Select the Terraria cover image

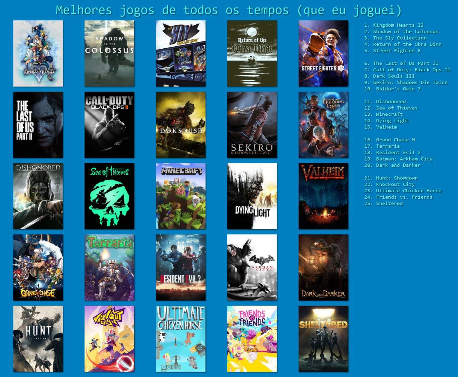coord(109,267)
